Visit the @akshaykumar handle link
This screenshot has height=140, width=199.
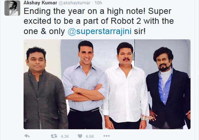pos(75,3)
